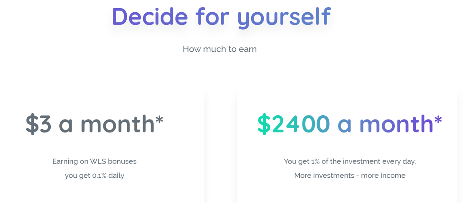Select the "More investments - more income" line

click(x=350, y=176)
